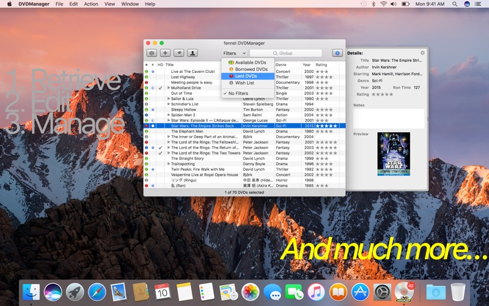The width and height of the screenshot is (489, 306).
Task: Choose Borrowed DVDs filter
Action: [248, 69]
